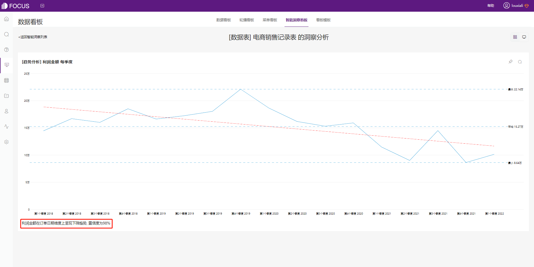
Task: Click 返回智能洞察列表 to go back
Action: tap(33, 37)
